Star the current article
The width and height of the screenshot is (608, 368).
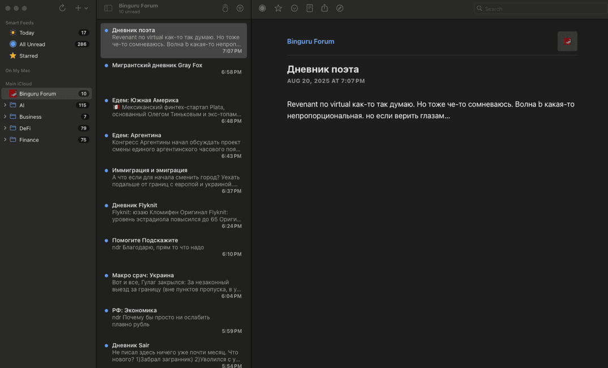point(278,8)
